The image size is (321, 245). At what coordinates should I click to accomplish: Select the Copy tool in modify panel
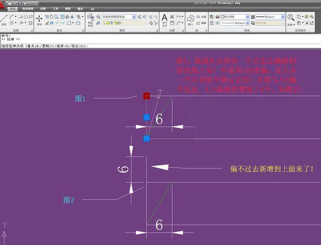47,17
